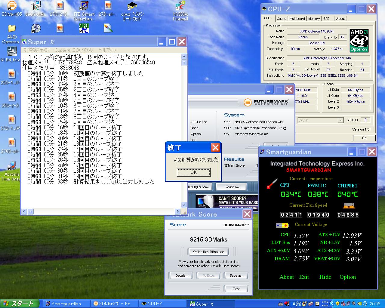Open the volume speaker tray icon
385x308 pixels.
point(354,304)
